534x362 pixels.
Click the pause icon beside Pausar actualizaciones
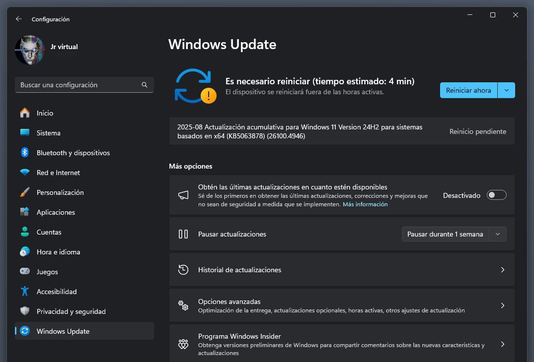click(183, 234)
